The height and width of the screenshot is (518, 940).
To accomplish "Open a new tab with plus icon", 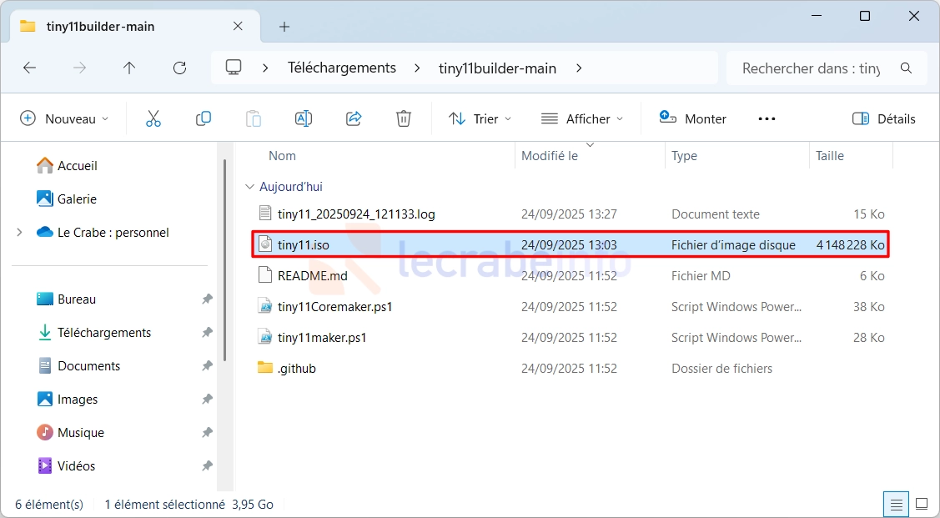I will tap(284, 27).
